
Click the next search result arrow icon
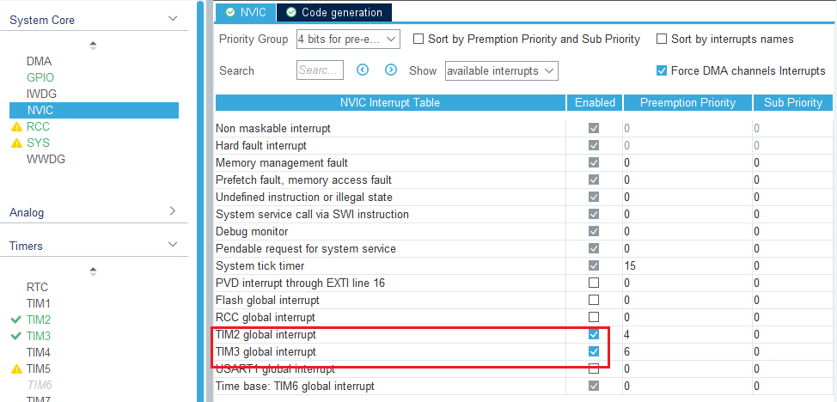391,70
